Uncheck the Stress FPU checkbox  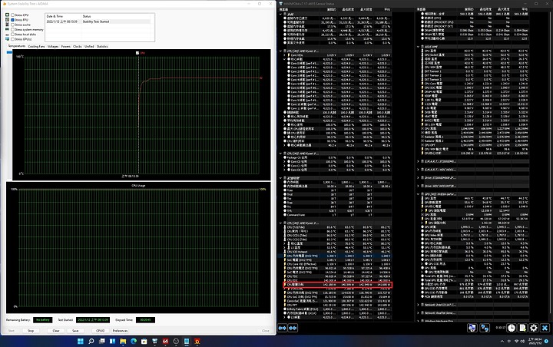[x=13, y=20]
